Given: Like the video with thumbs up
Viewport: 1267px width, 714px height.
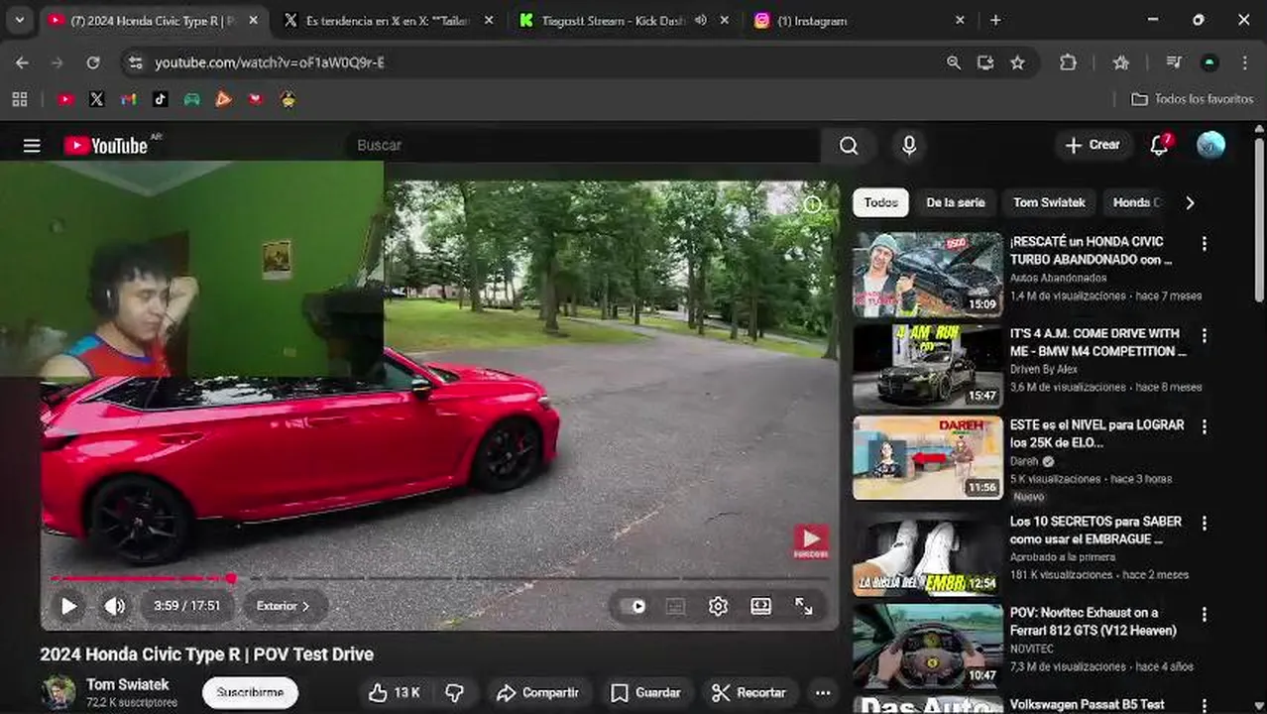Looking at the screenshot, I should [395, 692].
